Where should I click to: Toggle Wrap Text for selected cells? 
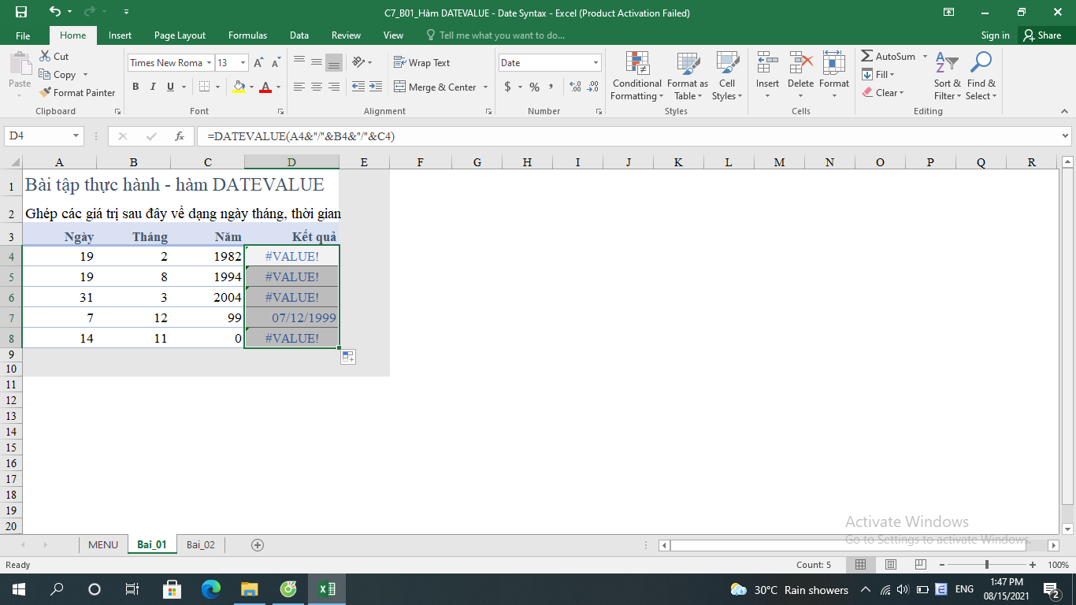[x=421, y=63]
